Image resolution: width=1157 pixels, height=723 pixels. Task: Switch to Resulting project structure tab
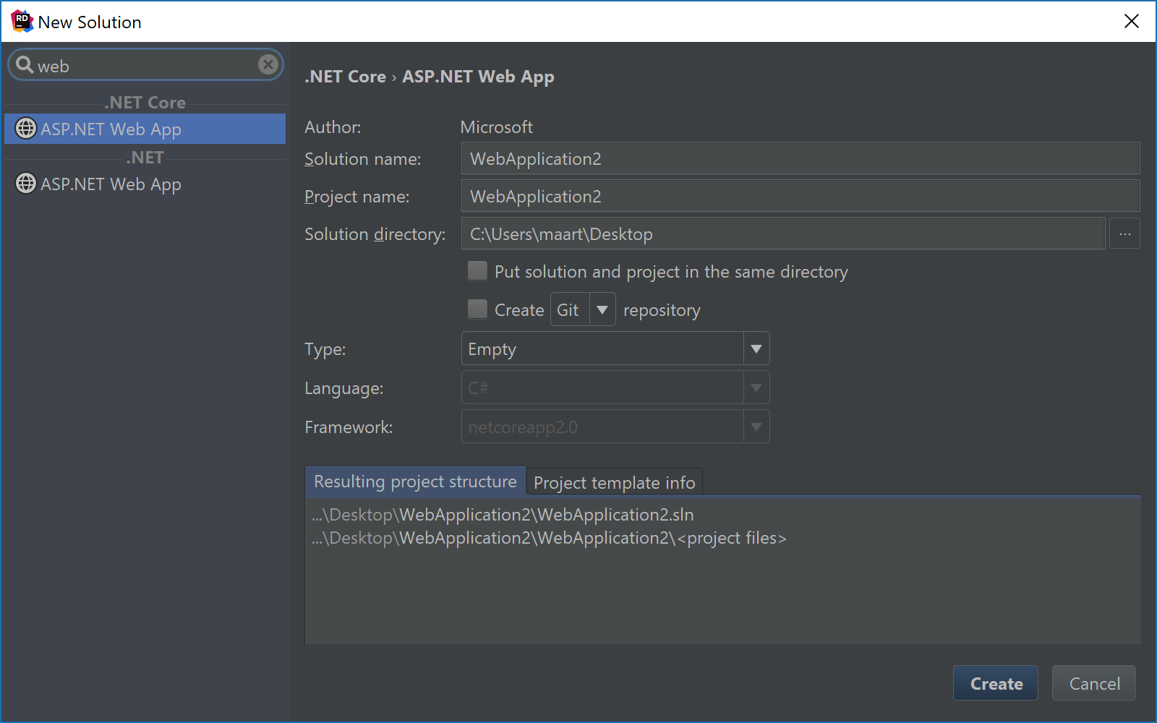[x=415, y=482]
